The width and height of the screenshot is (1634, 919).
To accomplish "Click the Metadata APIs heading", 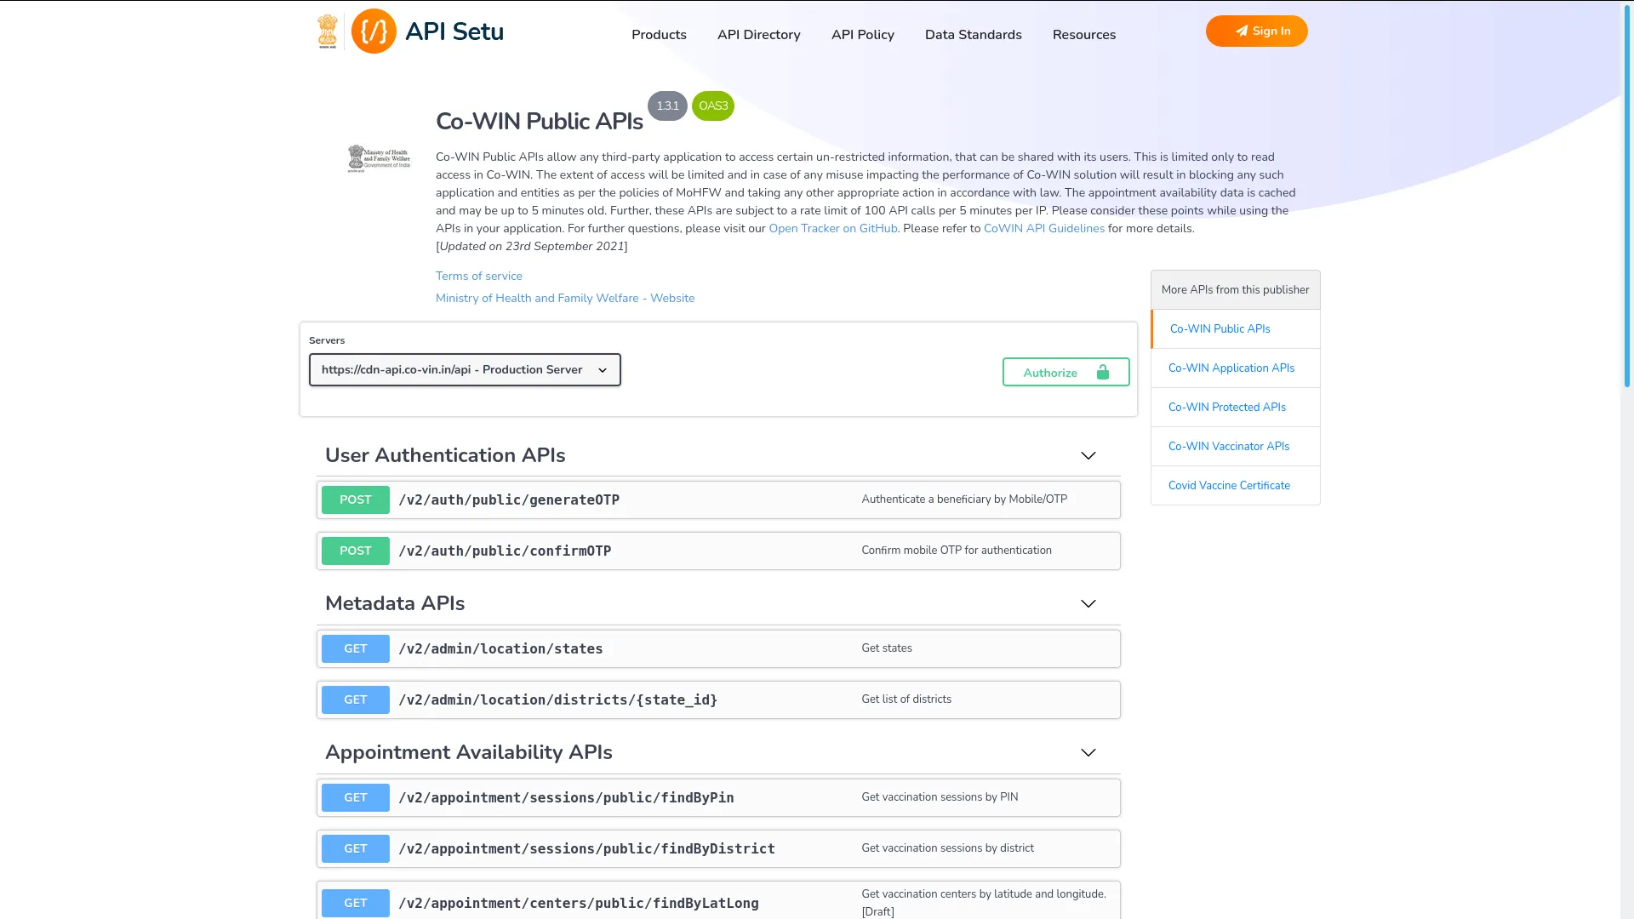I will (395, 604).
